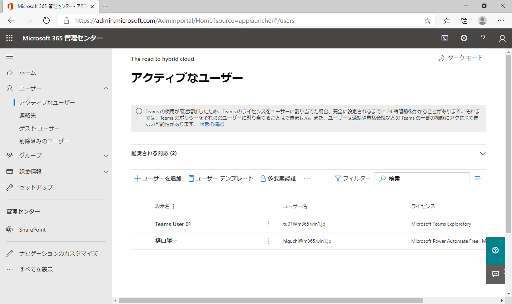Open ゲスト ユーザー in the sidebar

coord(40,128)
